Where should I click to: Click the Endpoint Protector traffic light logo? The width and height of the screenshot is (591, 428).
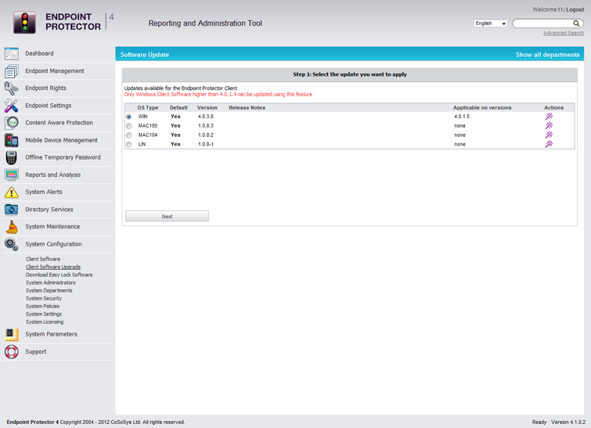tap(24, 22)
